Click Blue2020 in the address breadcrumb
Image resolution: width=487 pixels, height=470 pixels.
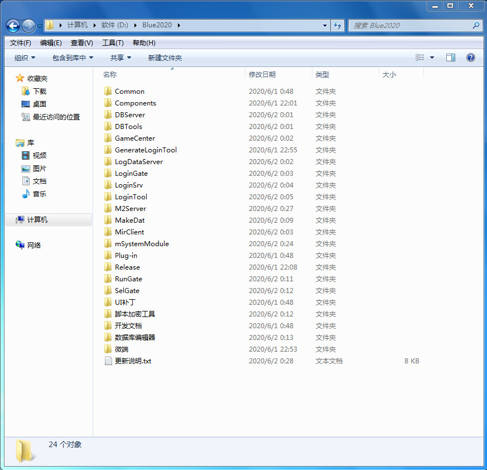tap(157, 25)
